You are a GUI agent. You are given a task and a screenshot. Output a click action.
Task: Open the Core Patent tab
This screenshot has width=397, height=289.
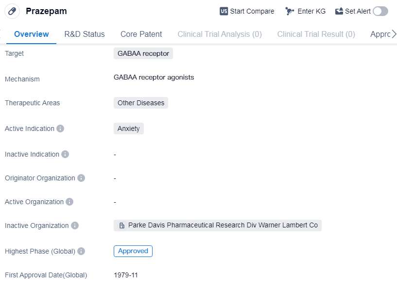(x=141, y=34)
